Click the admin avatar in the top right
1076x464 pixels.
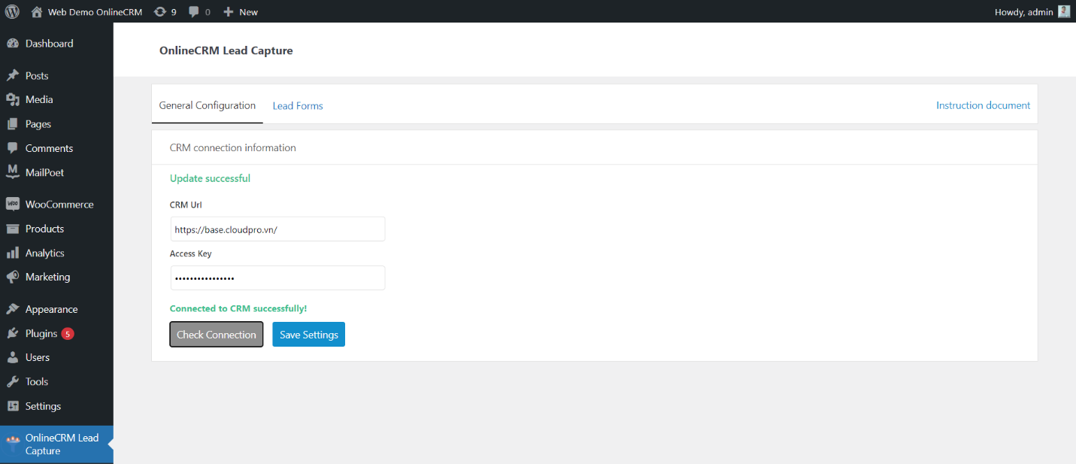(x=1063, y=11)
